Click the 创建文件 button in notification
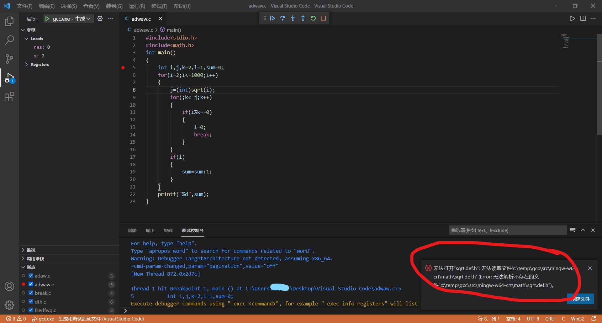Viewport: 602px width, 323px height. tap(580, 299)
